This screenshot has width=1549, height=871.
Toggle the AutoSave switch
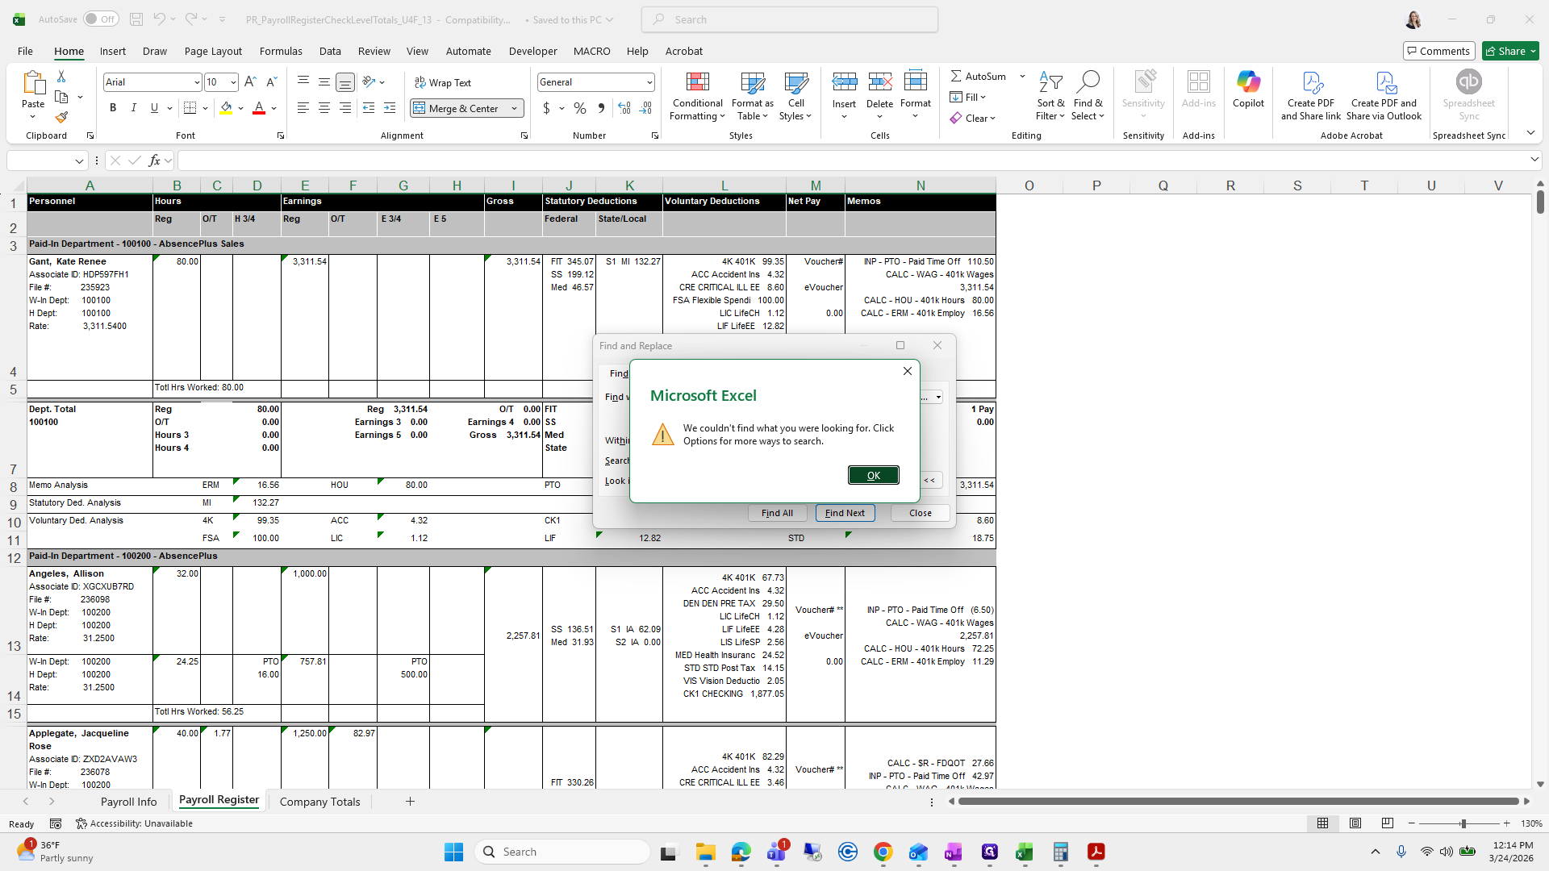pyautogui.click(x=100, y=19)
